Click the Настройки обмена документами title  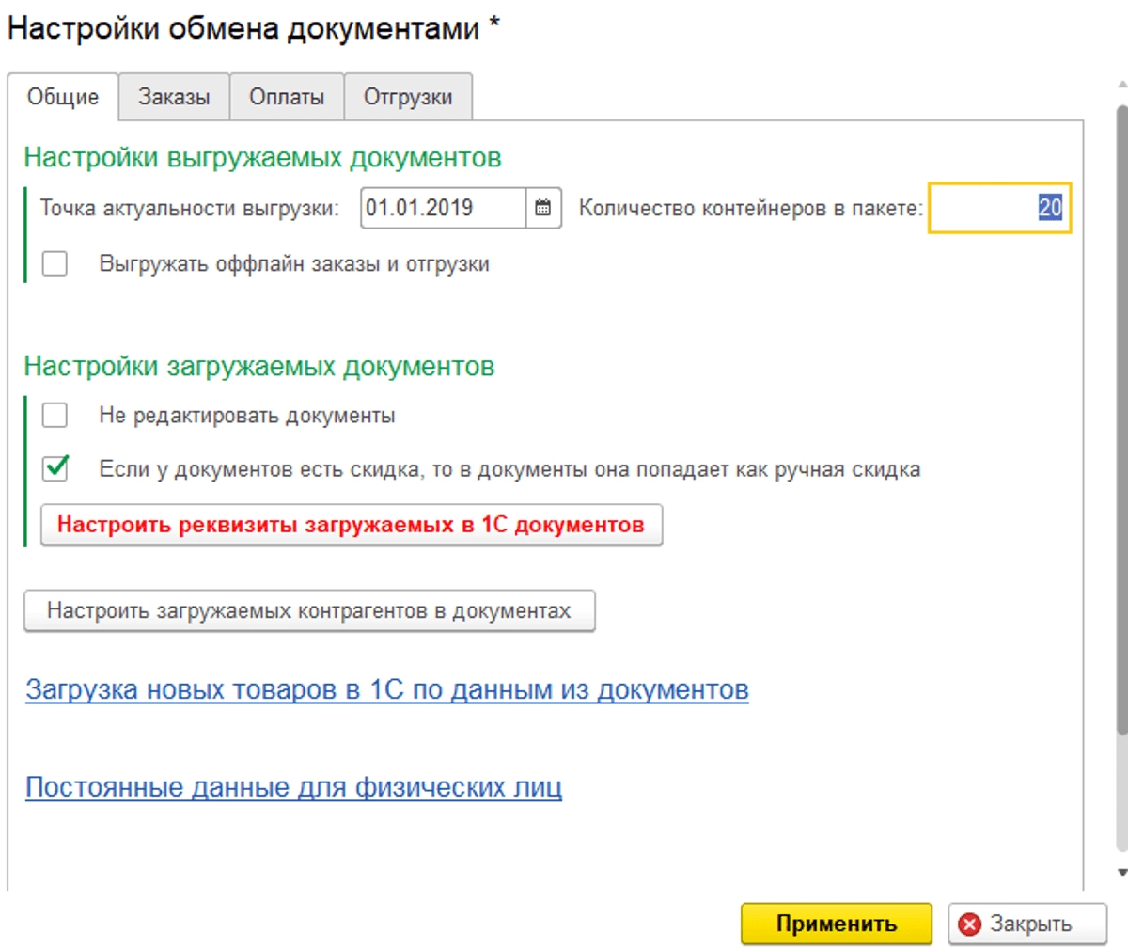coord(254,28)
